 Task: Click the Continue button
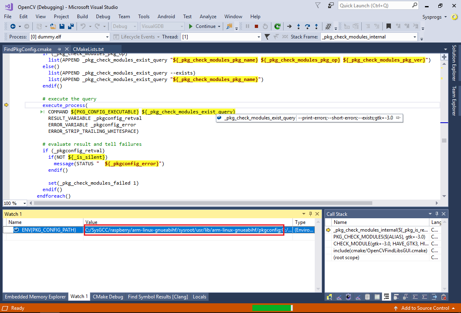[203, 26]
